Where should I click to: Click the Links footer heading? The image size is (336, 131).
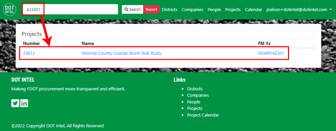[x=179, y=80]
